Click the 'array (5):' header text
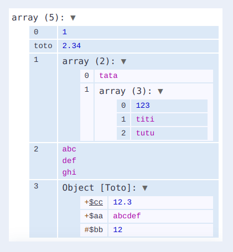 coord(38,18)
